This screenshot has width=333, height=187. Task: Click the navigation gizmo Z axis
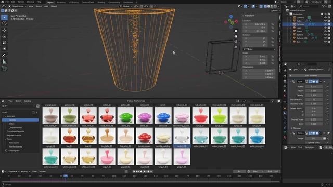[231, 16]
